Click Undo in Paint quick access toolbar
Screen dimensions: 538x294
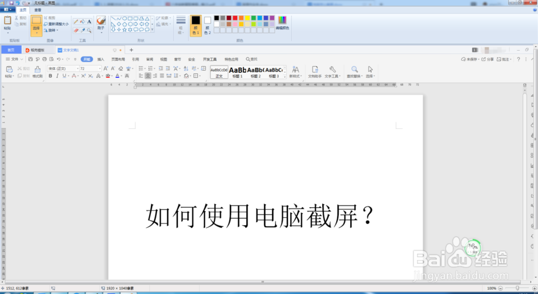(x=18, y=3)
